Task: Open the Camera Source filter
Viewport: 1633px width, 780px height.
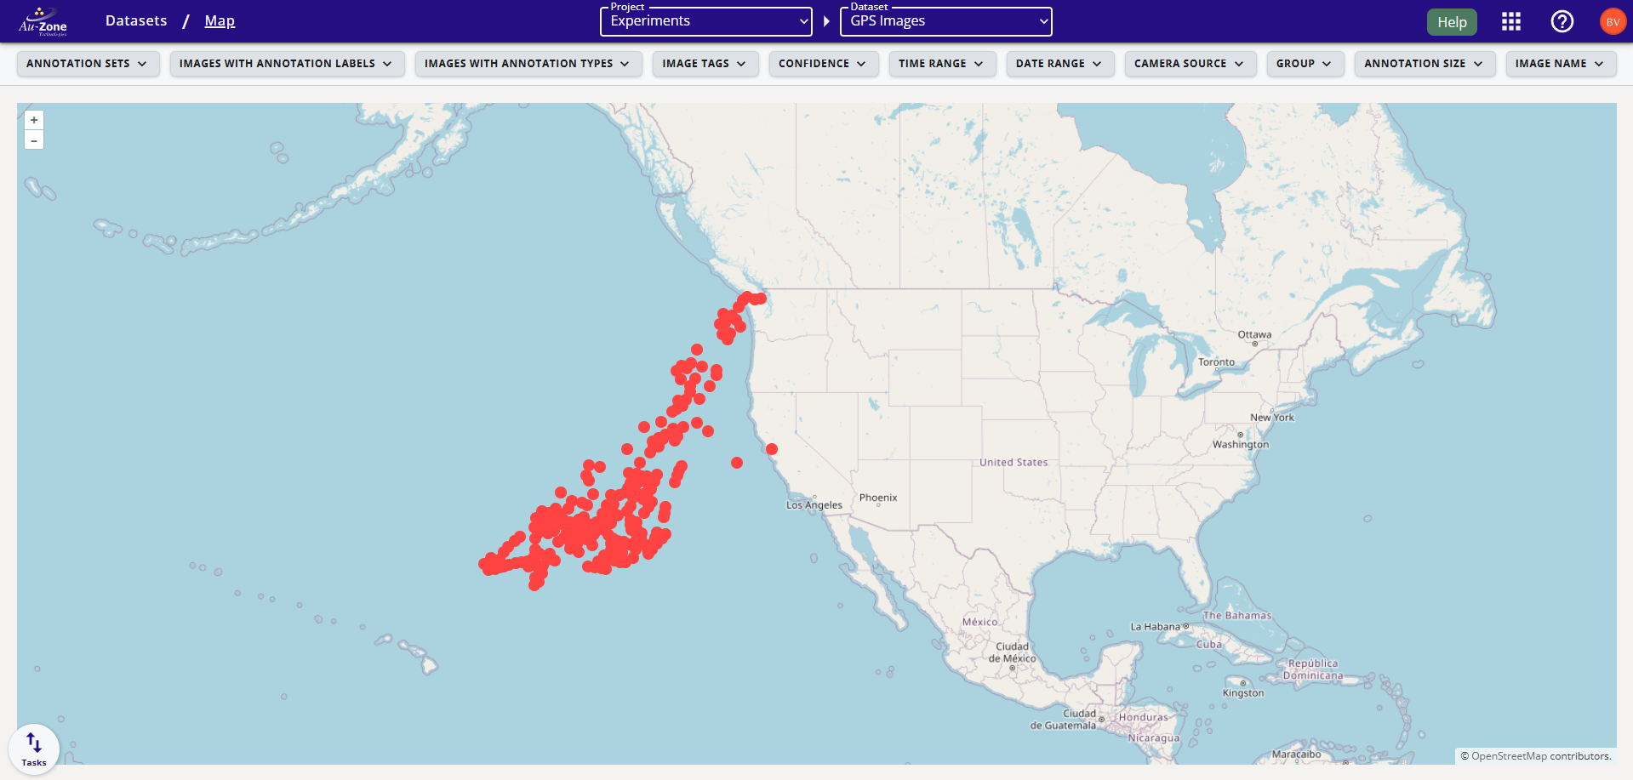Action: 1190,63
